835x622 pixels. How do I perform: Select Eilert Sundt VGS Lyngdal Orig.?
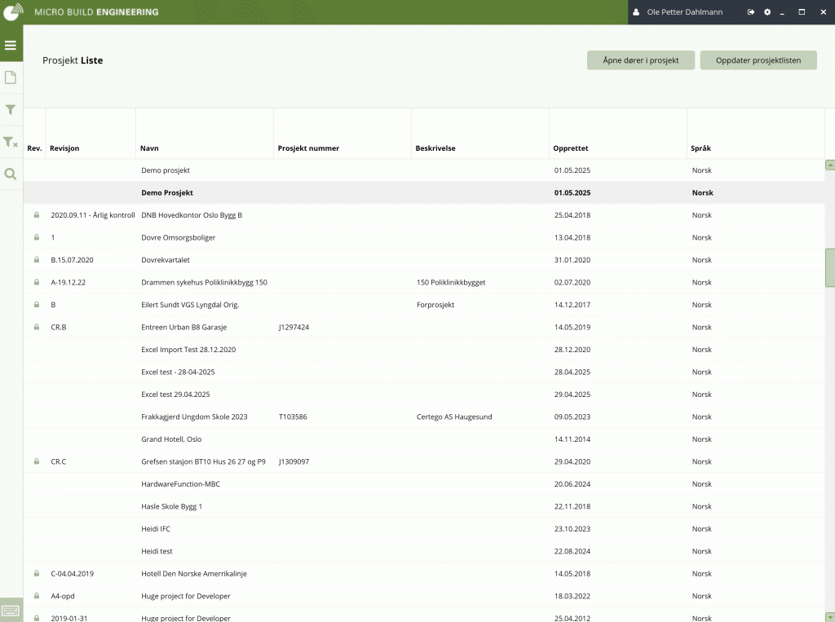[x=424, y=305]
